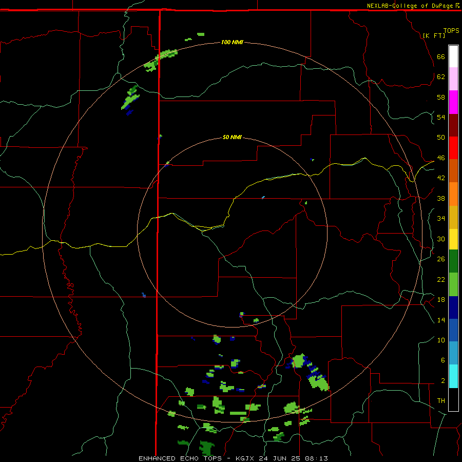Click the magenta legend swatch
The image size is (462, 462).
pos(453,102)
